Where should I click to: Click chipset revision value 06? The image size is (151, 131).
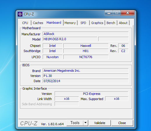pos(123,46)
